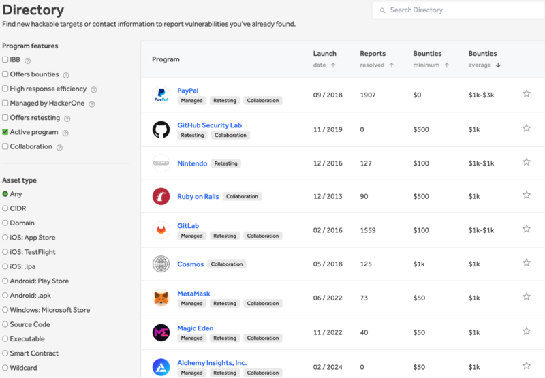
Task: Star the Magic Eden program
Action: coord(527,331)
